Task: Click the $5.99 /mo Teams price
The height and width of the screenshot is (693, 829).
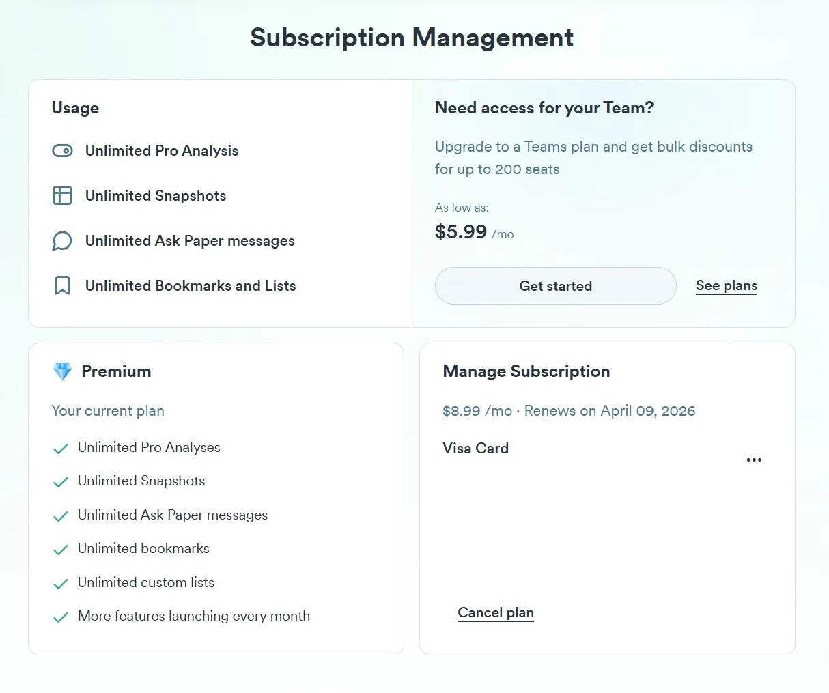Action: (475, 232)
